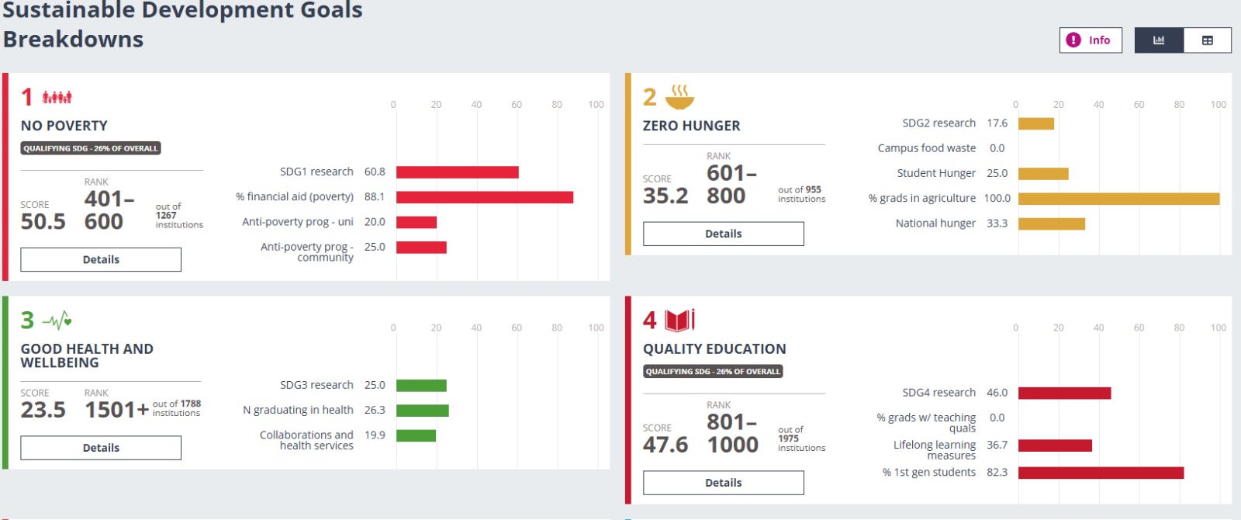Screen dimensions: 1241x520
Task: Click the % grads in agriculture bar
Action: click(1118, 199)
